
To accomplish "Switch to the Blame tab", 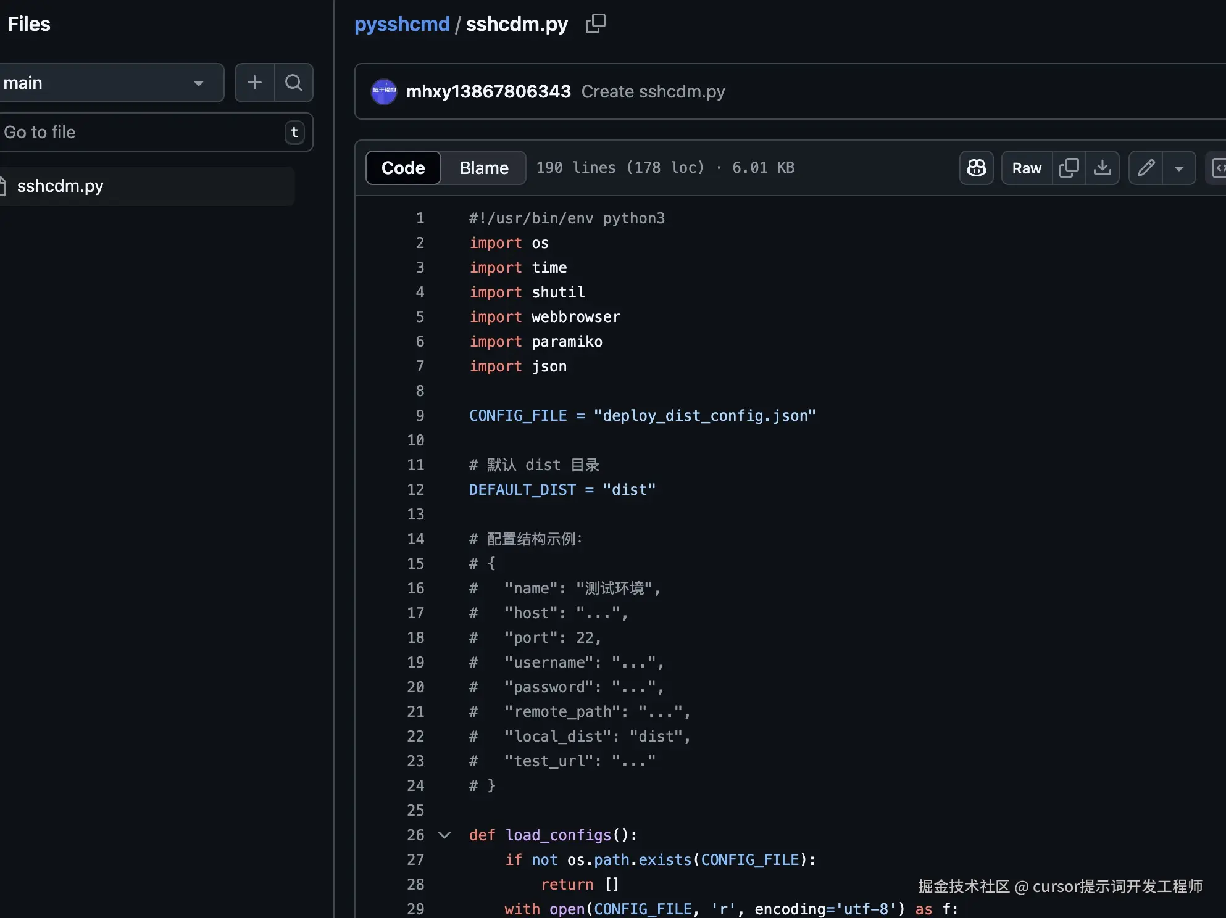I will pos(484,168).
